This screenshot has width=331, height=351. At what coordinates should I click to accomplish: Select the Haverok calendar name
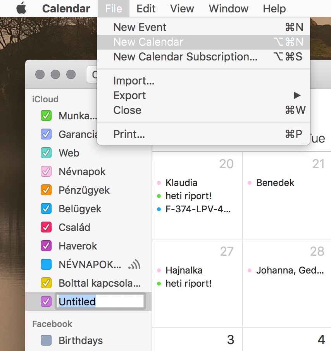(x=78, y=246)
